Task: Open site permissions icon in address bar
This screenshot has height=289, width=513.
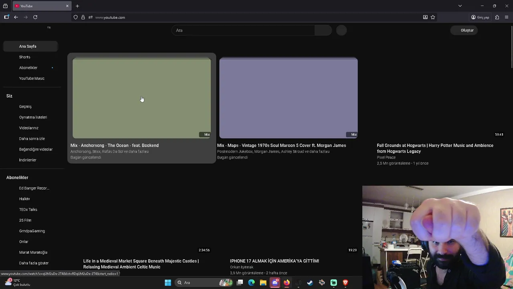Action: coord(91,17)
